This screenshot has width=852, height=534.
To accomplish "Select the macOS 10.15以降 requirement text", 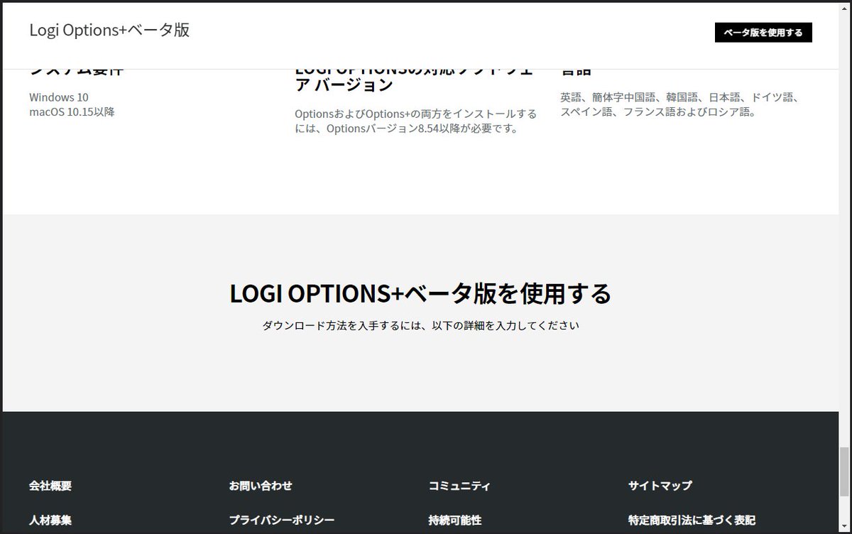I will (72, 111).
